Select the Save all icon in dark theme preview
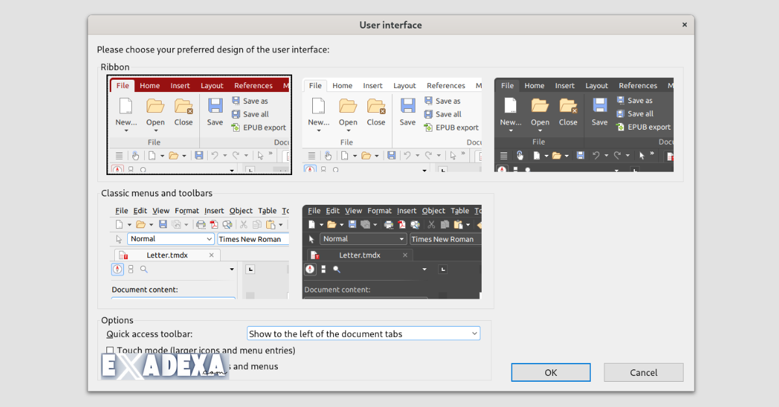 coord(622,114)
